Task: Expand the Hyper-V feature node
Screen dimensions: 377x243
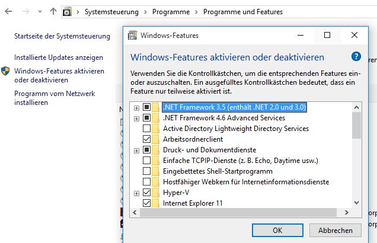Action: click(136, 193)
